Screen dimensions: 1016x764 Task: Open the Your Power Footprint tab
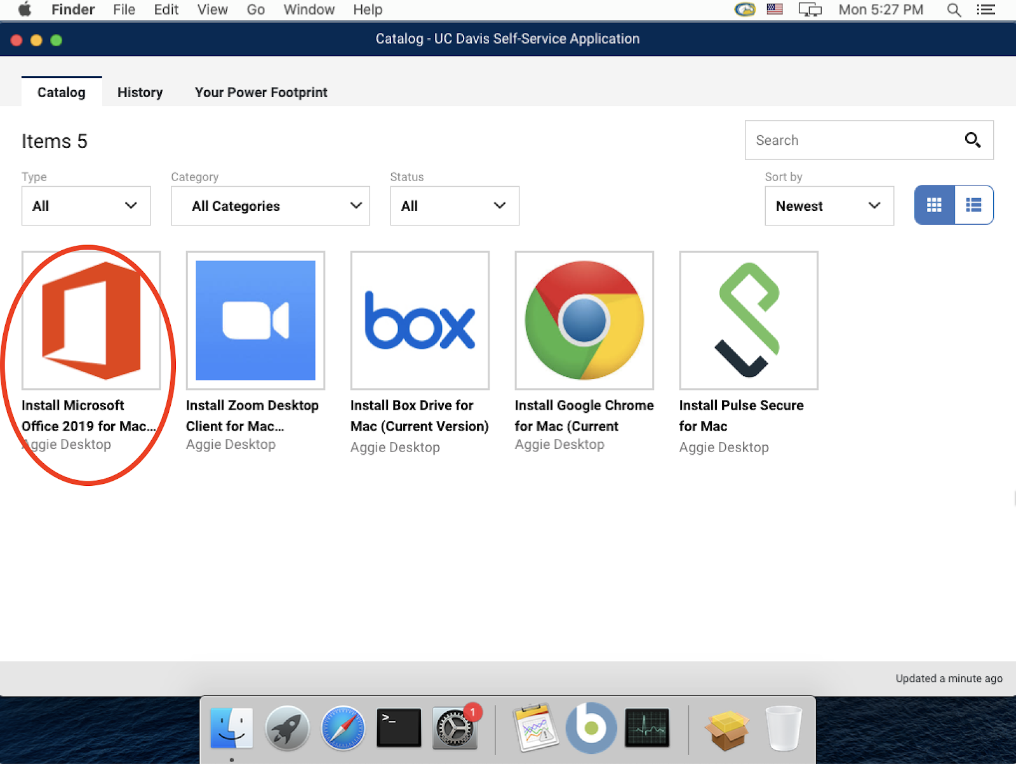coord(261,92)
